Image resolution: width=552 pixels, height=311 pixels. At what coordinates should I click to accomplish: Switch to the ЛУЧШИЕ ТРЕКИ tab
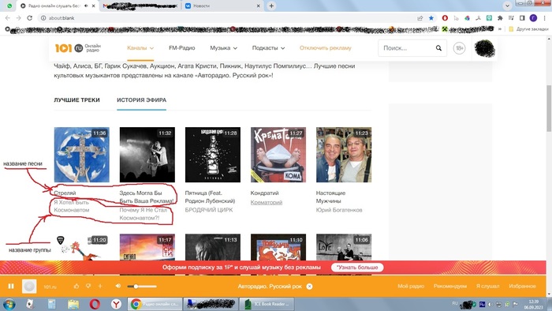coord(76,100)
